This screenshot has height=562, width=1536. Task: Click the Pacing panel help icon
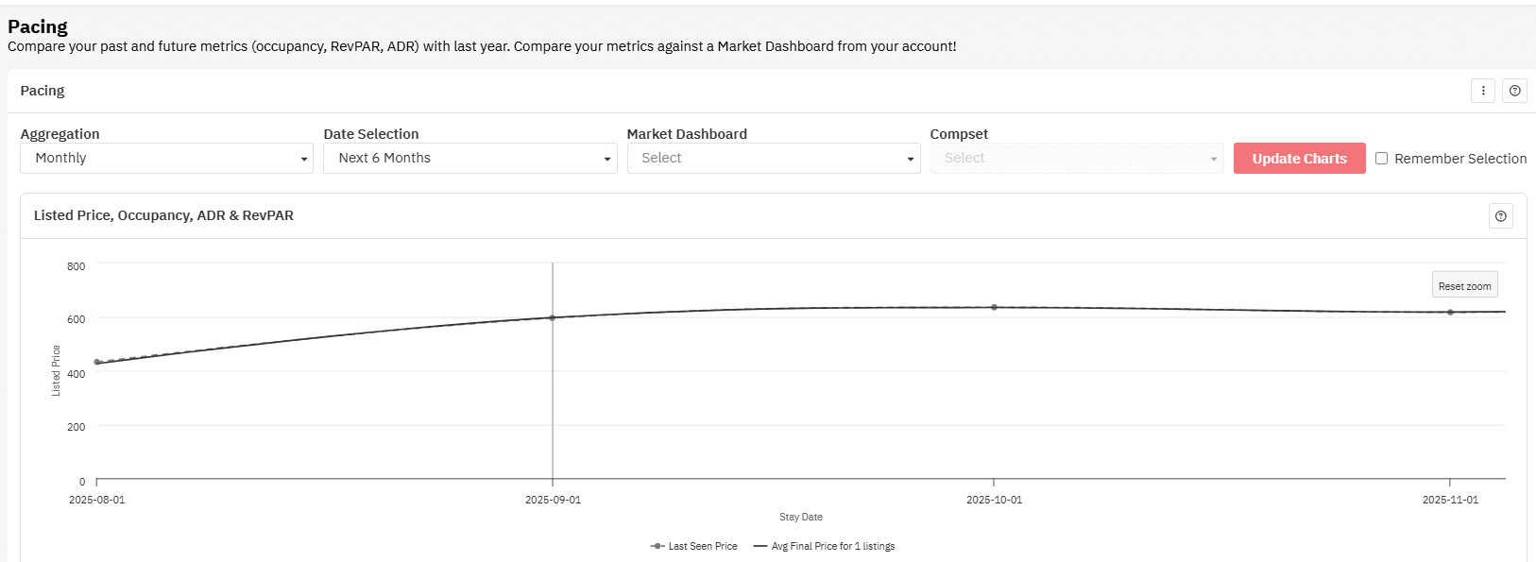tap(1515, 91)
